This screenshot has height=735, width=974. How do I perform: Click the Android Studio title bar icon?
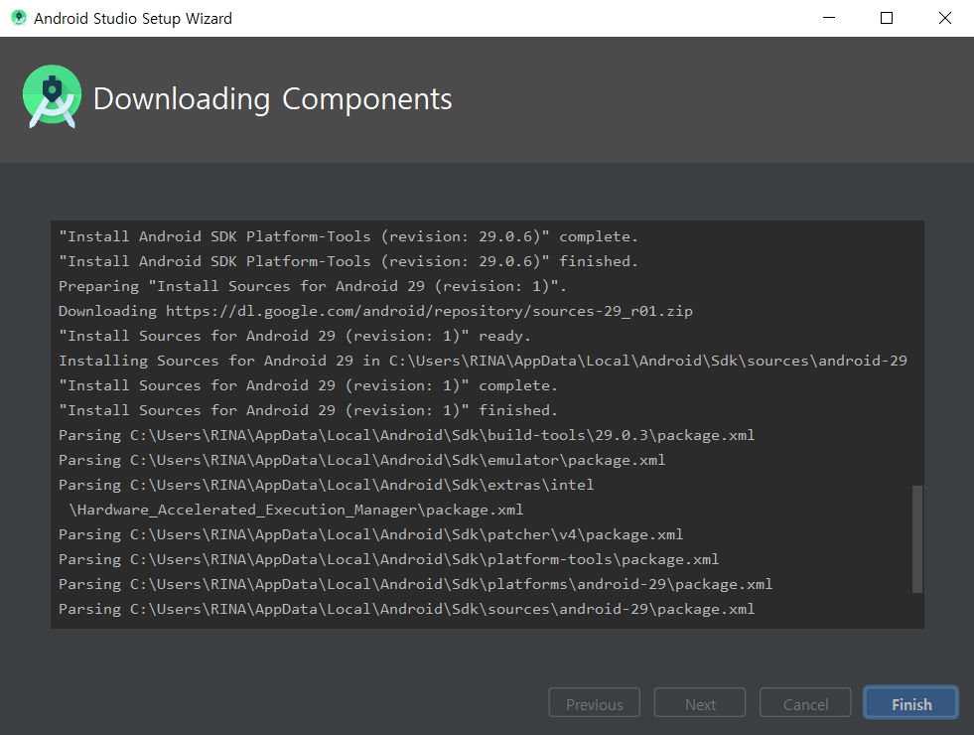(x=19, y=18)
